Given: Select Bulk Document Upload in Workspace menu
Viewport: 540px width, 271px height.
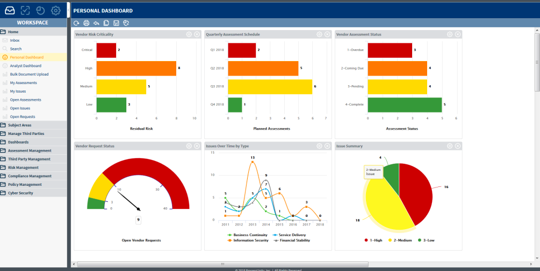Looking at the screenshot, I should point(29,74).
